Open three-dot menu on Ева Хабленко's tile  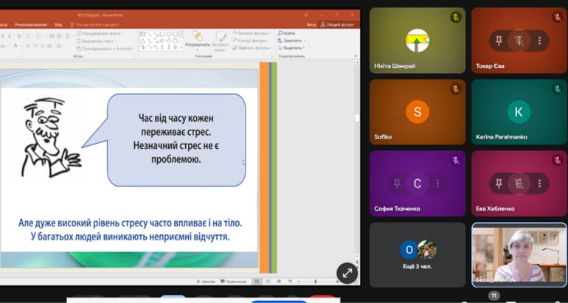(540, 184)
